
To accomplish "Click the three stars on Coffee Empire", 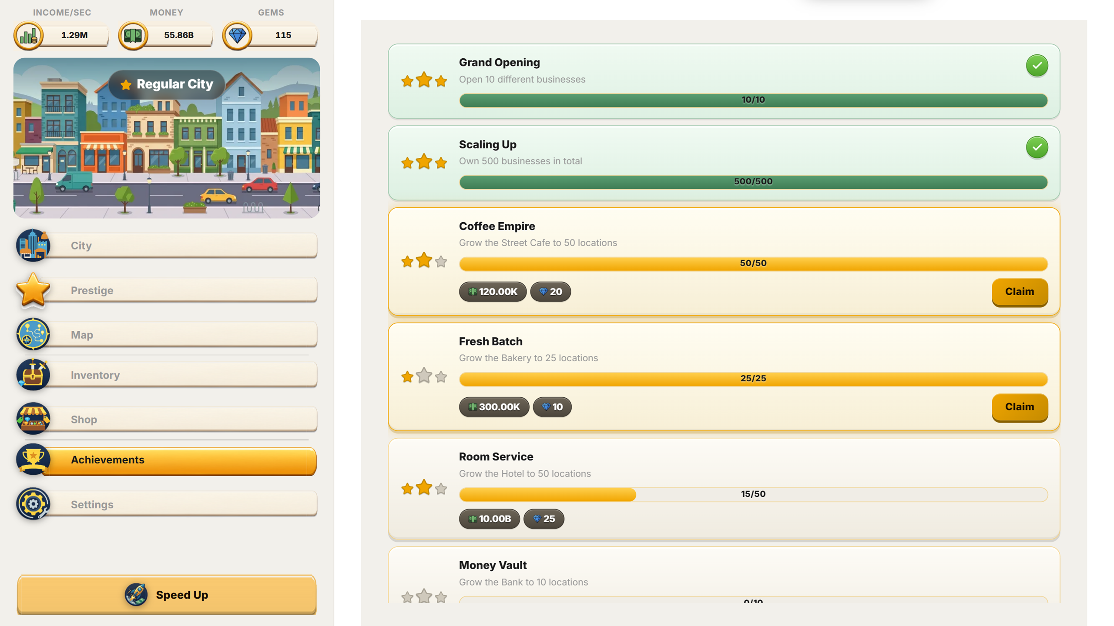I will (x=424, y=261).
